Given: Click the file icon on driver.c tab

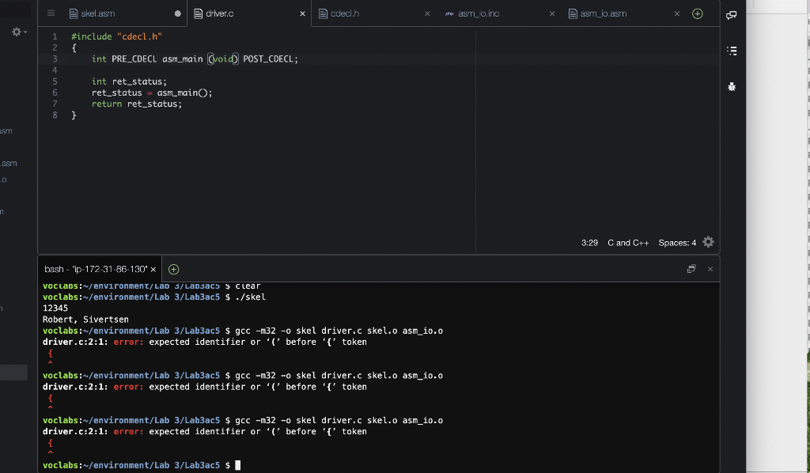Looking at the screenshot, I should [198, 14].
